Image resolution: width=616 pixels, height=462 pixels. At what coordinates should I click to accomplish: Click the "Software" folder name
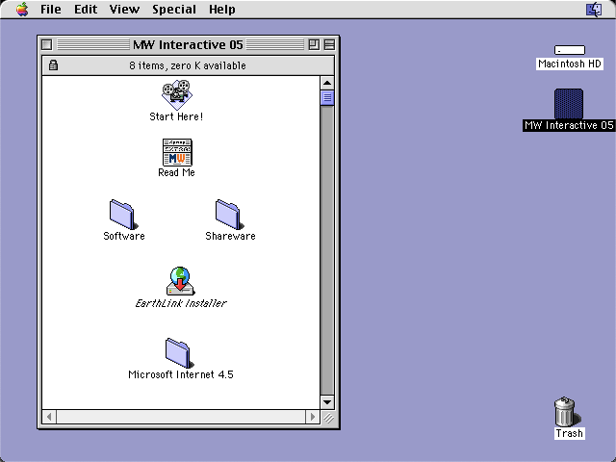pos(124,236)
